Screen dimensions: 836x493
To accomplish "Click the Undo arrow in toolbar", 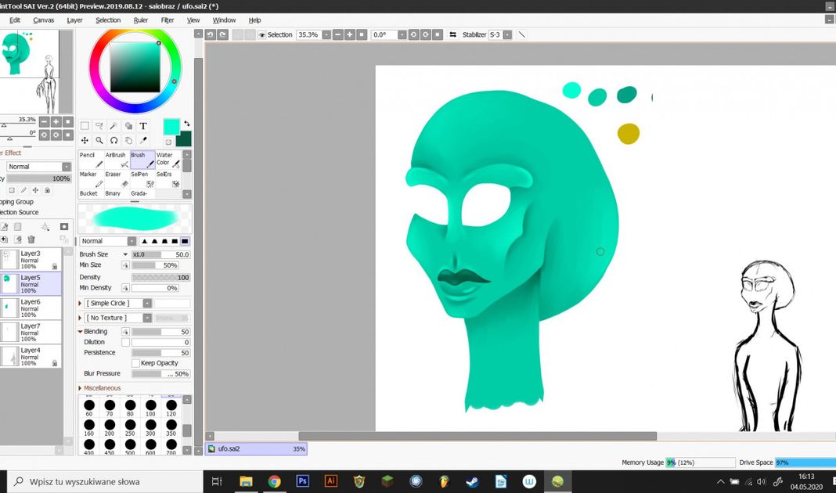I will click(x=211, y=34).
